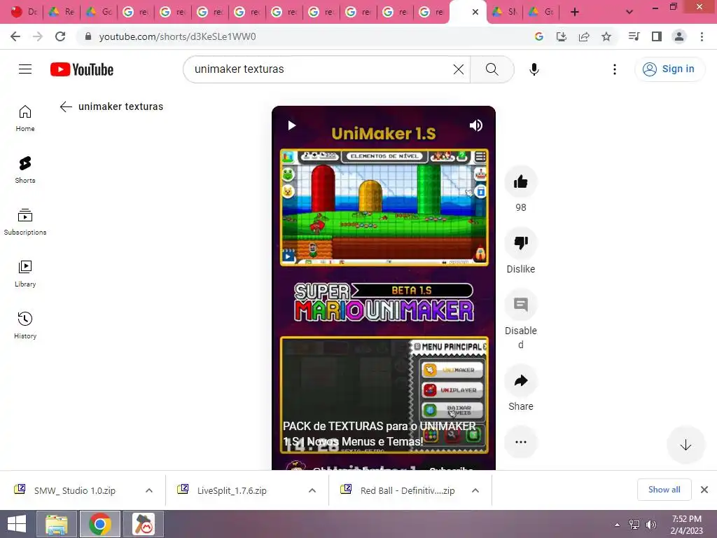The image size is (717, 538).
Task: Open the Chrome profile avatar
Action: pos(679,36)
